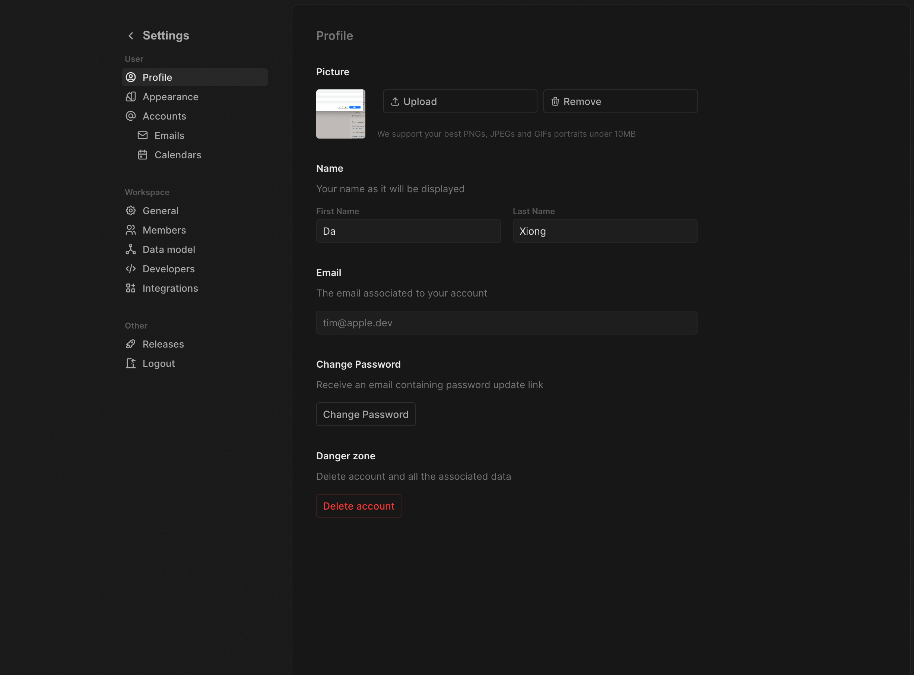This screenshot has width=914, height=675.
Task: Click the 'Workspace' section label
Action: click(147, 192)
